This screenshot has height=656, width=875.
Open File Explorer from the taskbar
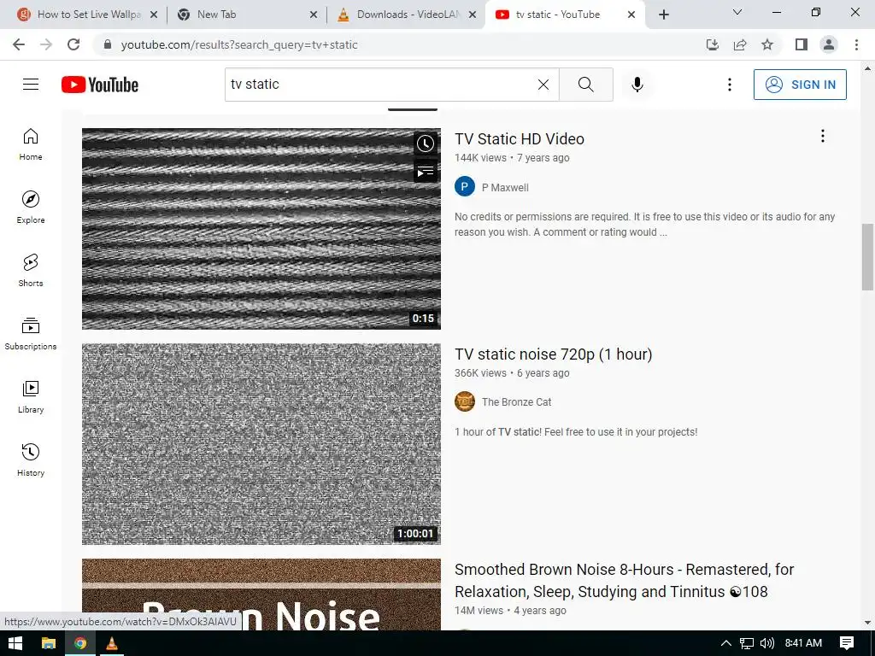[x=49, y=643]
